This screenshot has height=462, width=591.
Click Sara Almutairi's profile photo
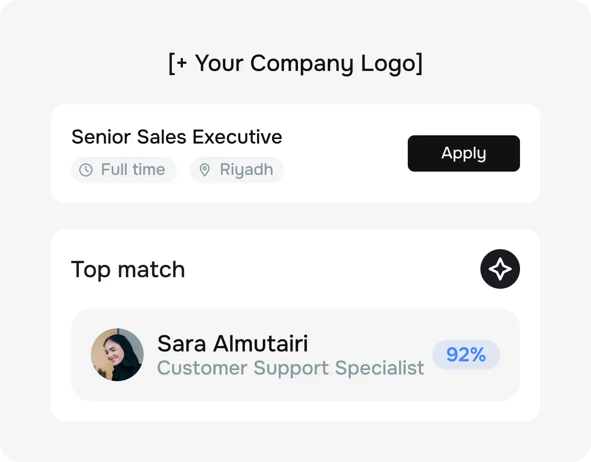[x=117, y=354]
